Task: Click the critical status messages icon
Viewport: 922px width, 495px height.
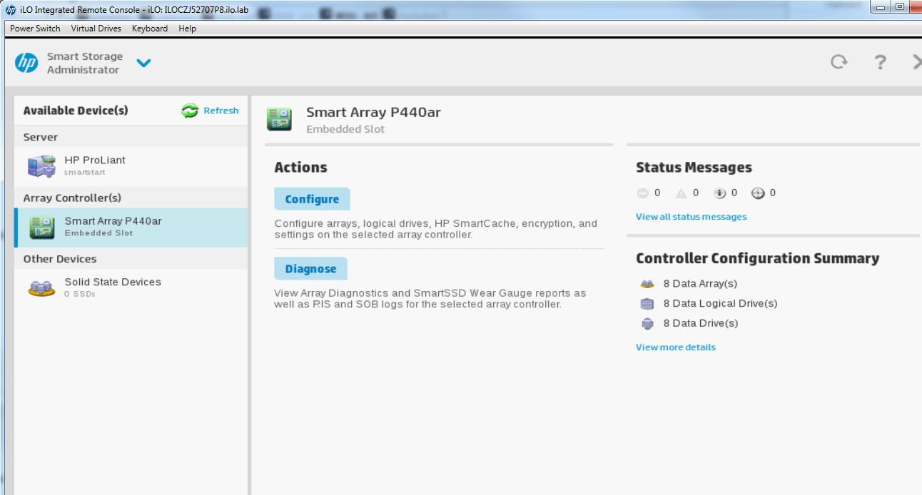Action: (x=642, y=193)
